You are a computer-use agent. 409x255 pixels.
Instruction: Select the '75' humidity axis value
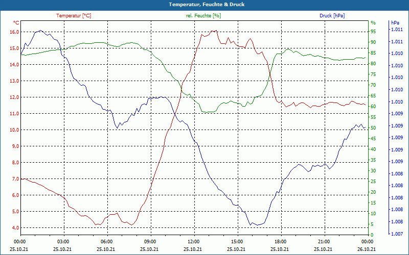point(373,74)
